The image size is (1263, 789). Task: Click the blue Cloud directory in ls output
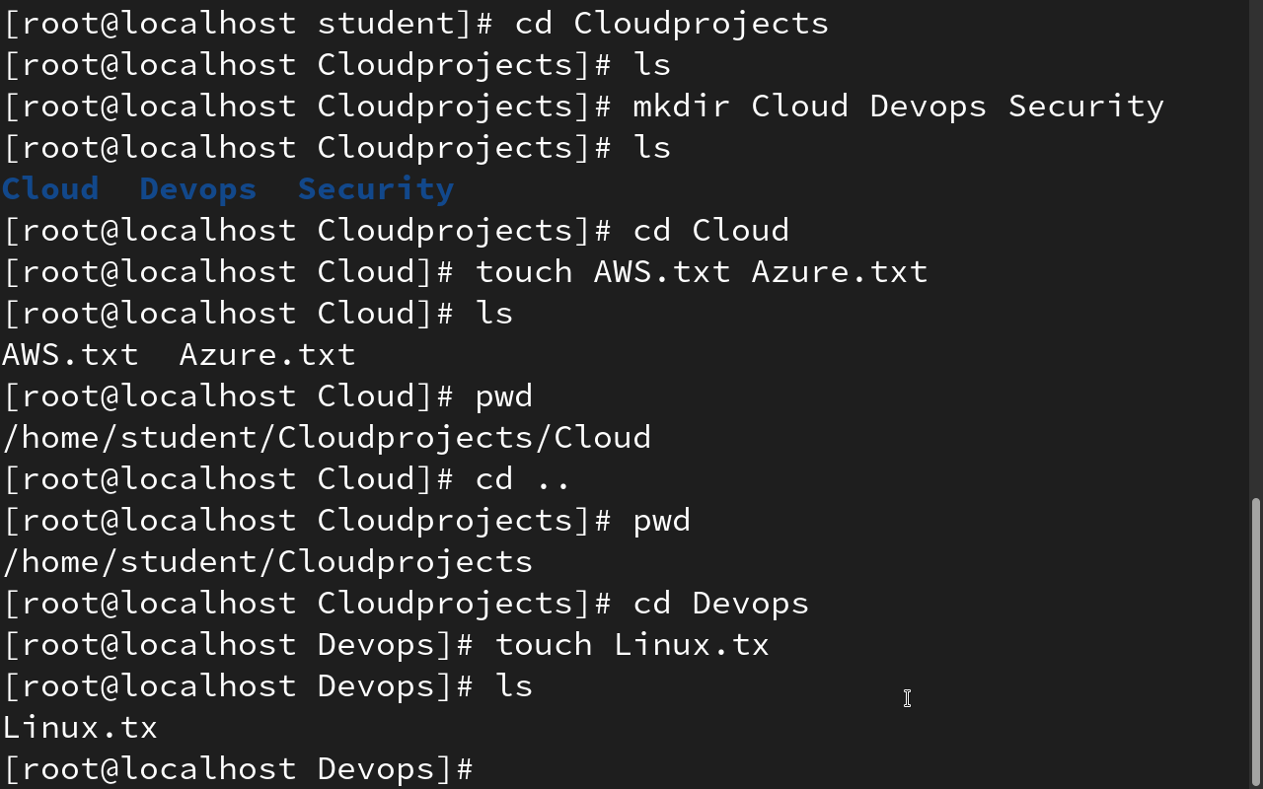(50, 188)
